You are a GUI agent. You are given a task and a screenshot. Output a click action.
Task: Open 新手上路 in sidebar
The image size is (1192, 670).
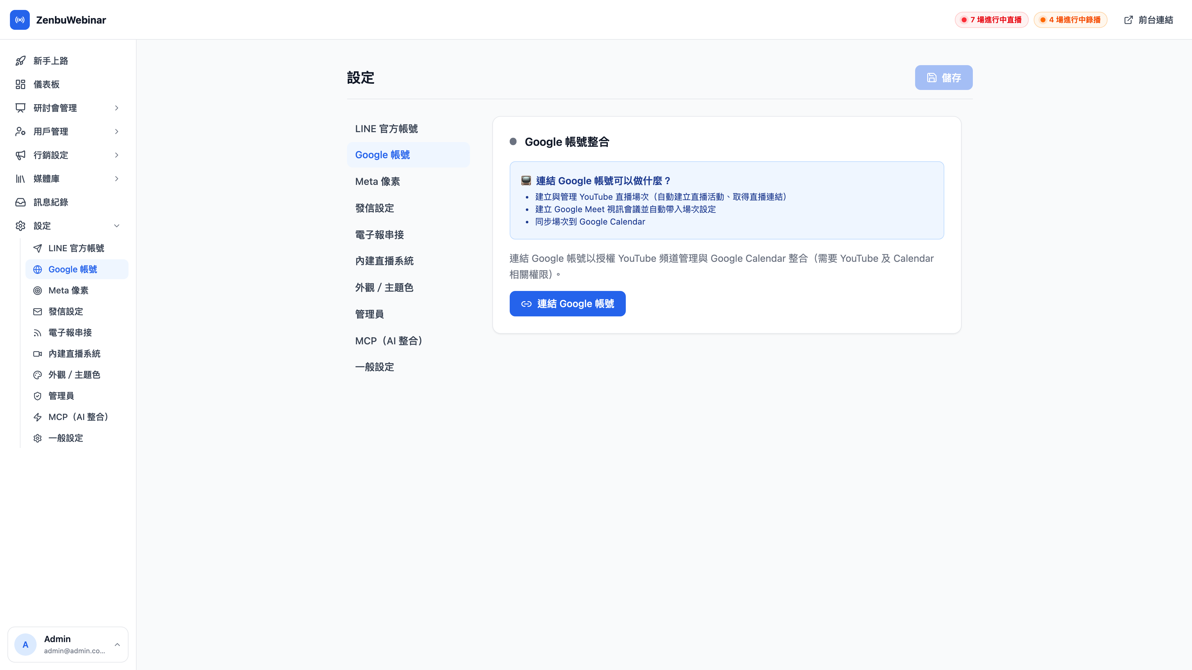click(68, 61)
